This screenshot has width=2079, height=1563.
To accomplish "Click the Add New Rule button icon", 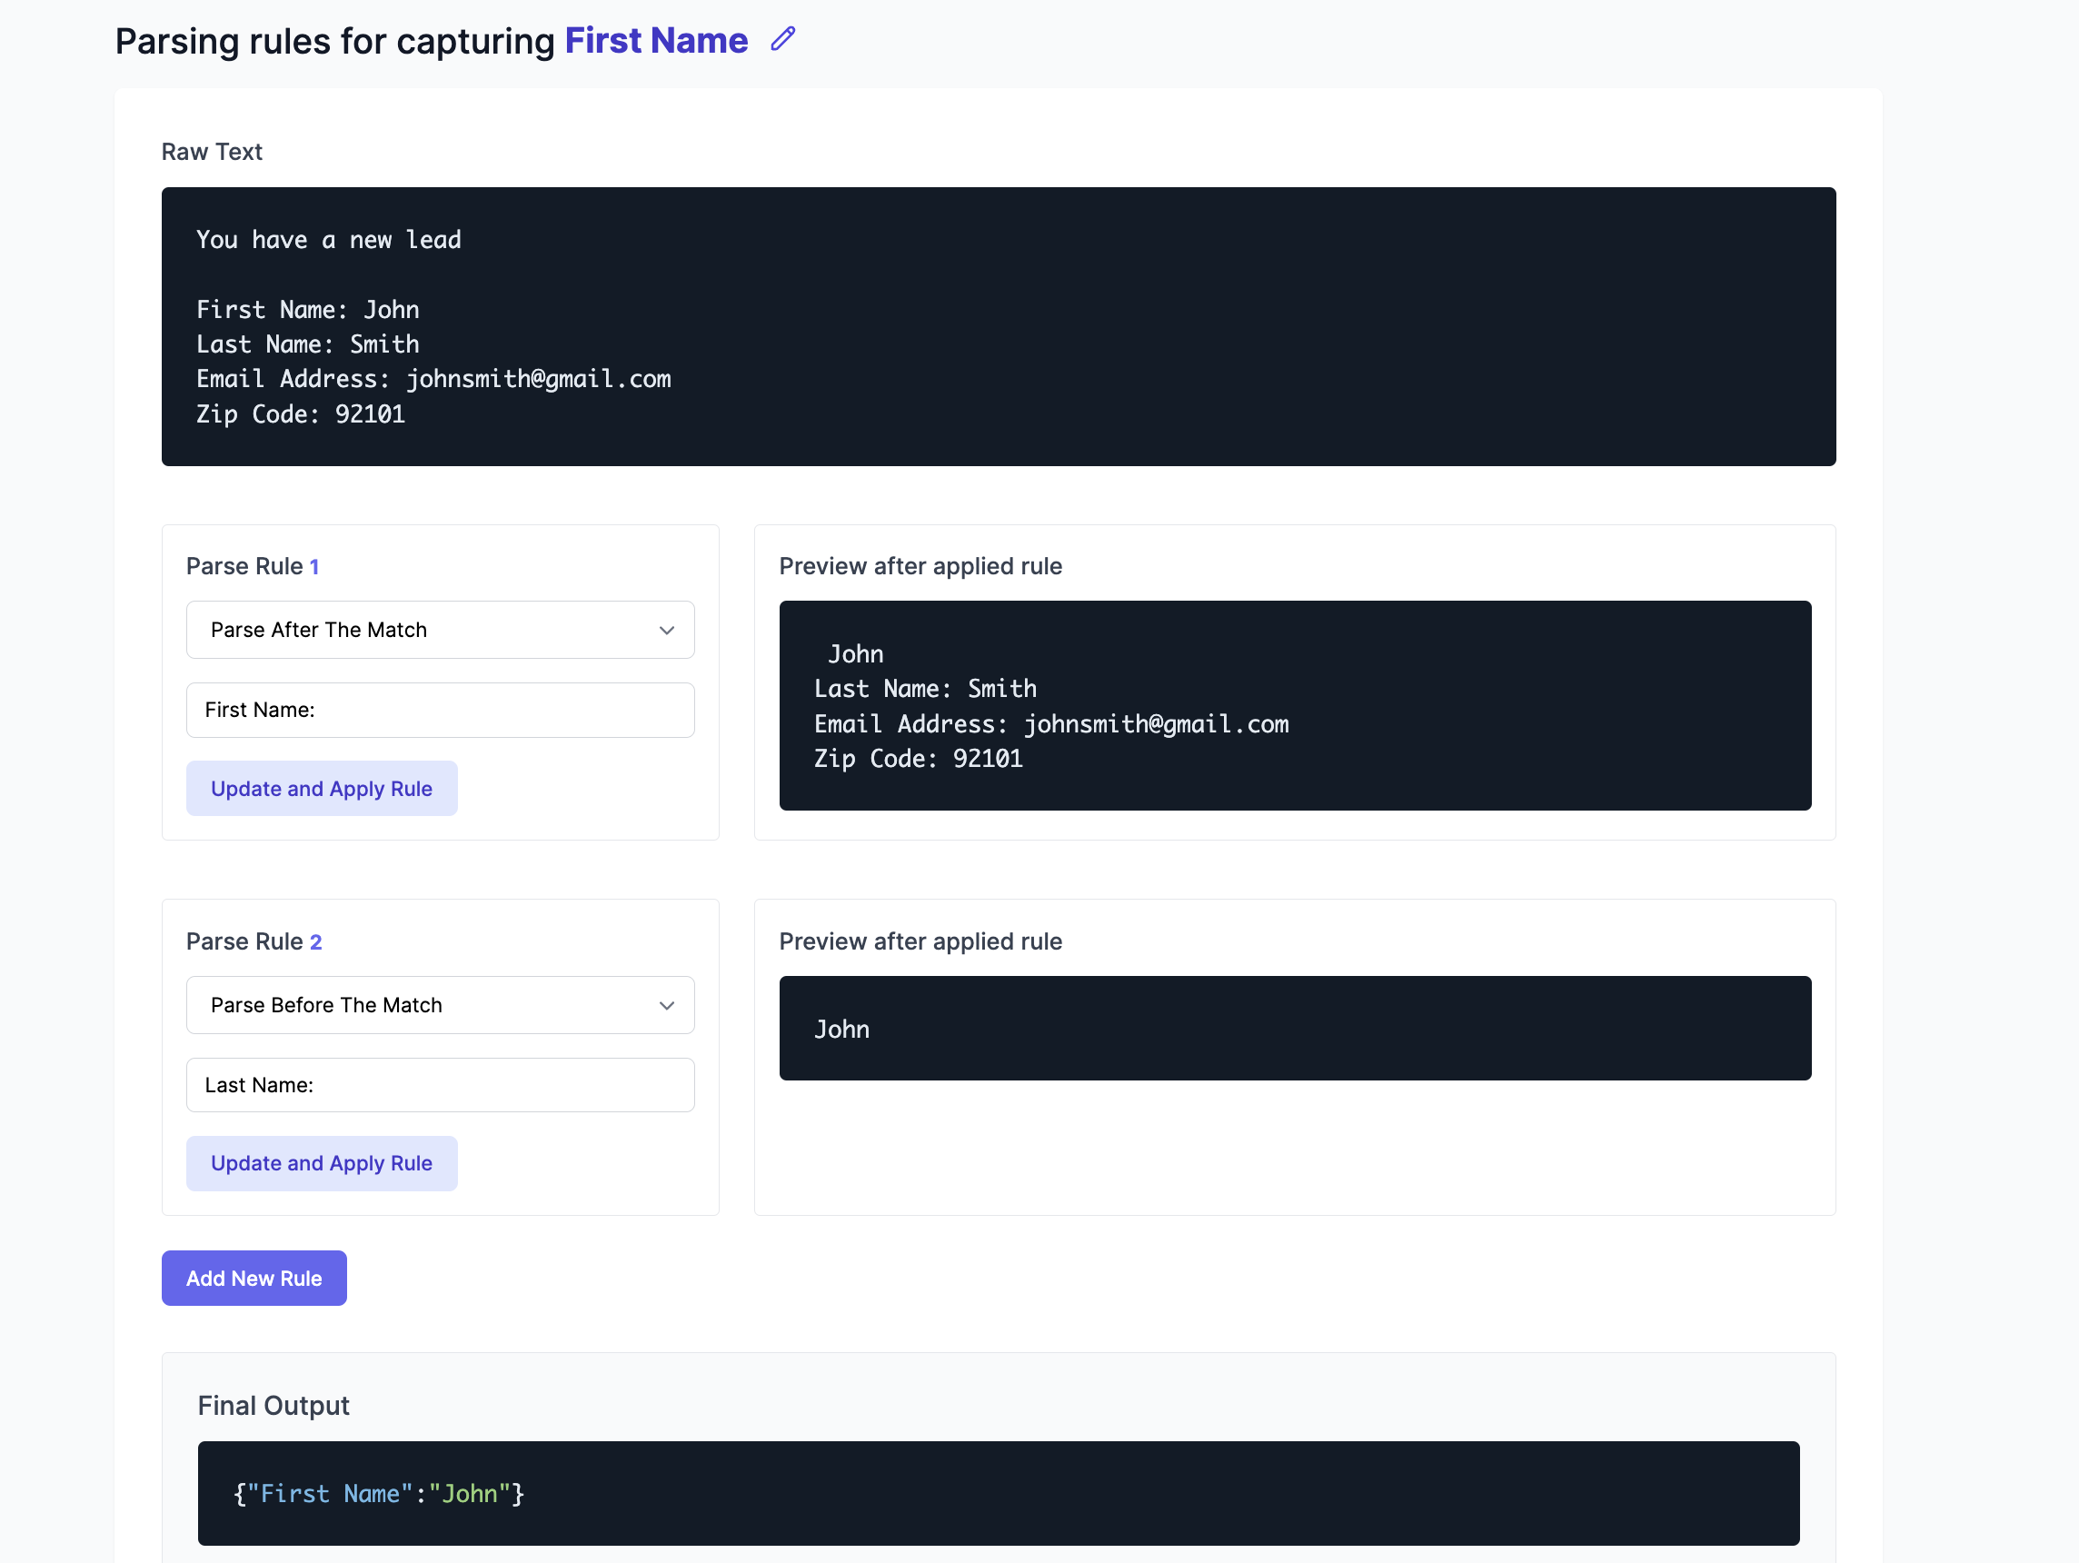I will click(x=254, y=1279).
